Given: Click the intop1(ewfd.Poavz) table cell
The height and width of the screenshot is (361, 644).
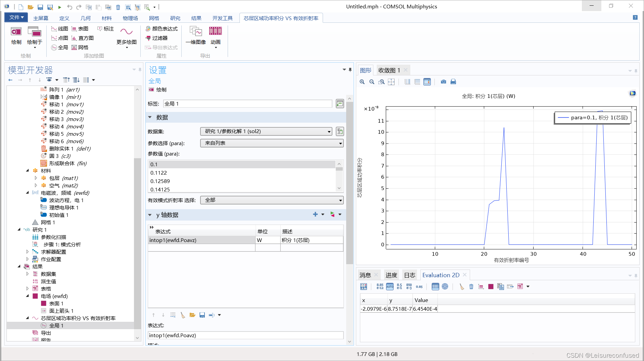Looking at the screenshot, I should point(202,240).
